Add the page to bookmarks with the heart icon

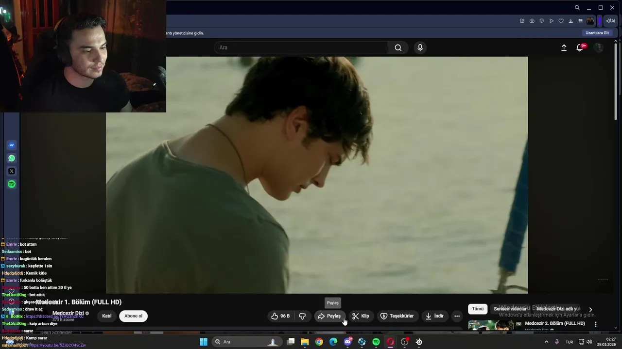[x=561, y=21]
